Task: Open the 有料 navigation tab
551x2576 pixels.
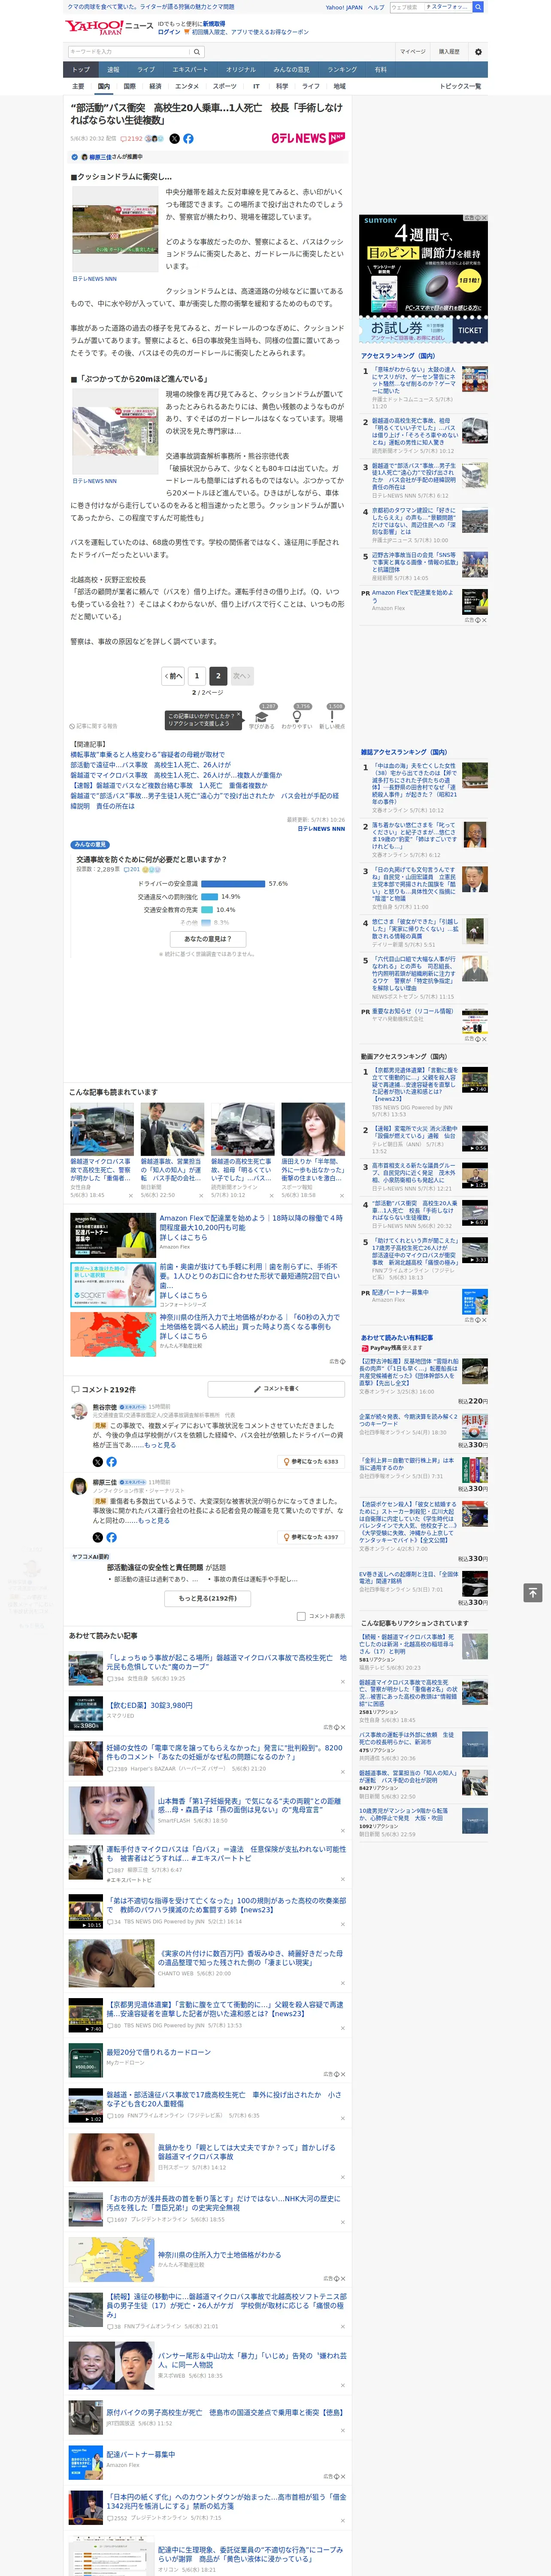Action: tap(381, 70)
